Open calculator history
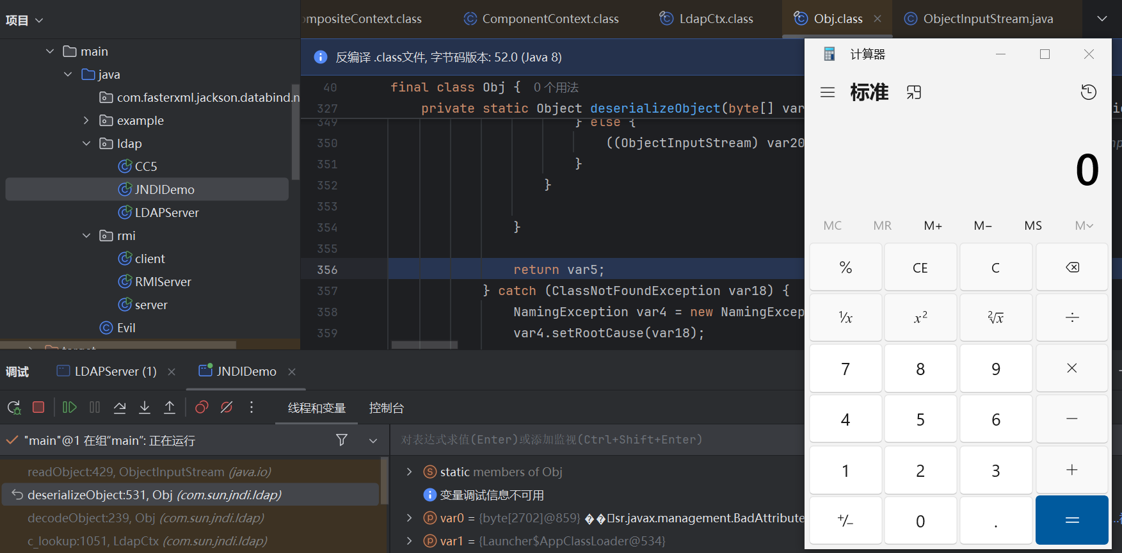This screenshot has width=1122, height=553. click(x=1089, y=92)
